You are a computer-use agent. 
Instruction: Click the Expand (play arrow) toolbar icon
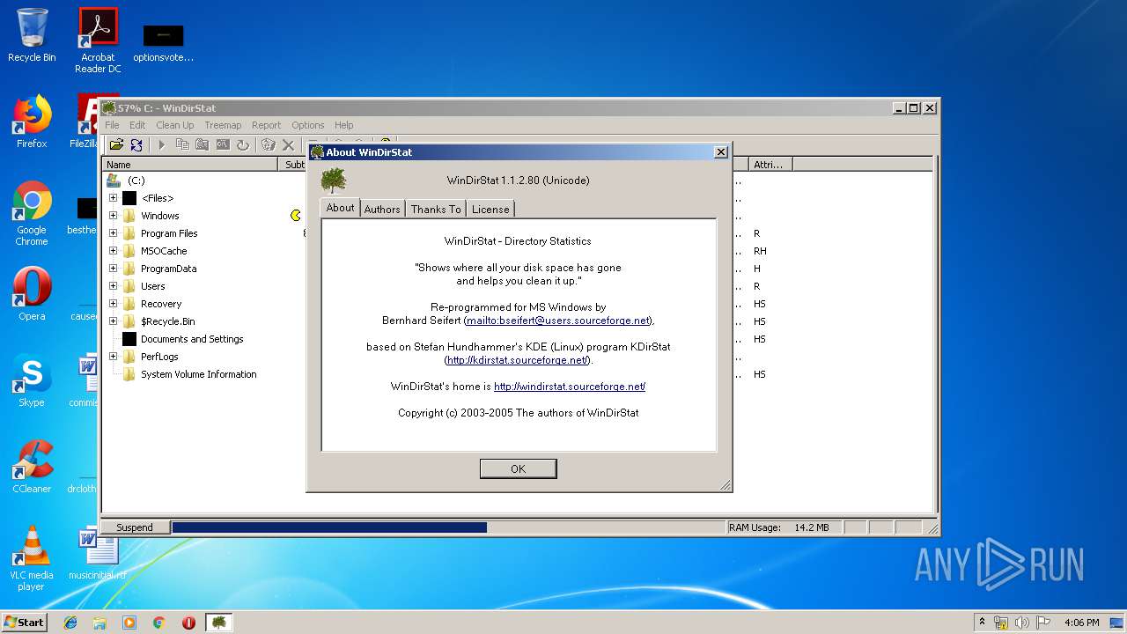coord(162,144)
